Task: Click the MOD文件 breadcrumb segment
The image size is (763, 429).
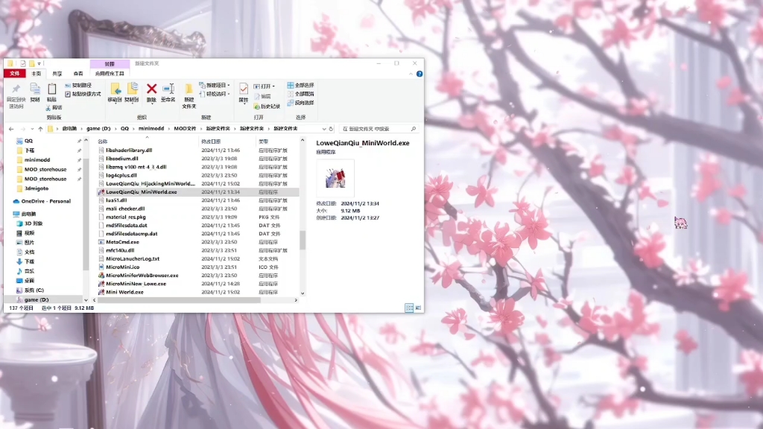Action: click(x=185, y=129)
